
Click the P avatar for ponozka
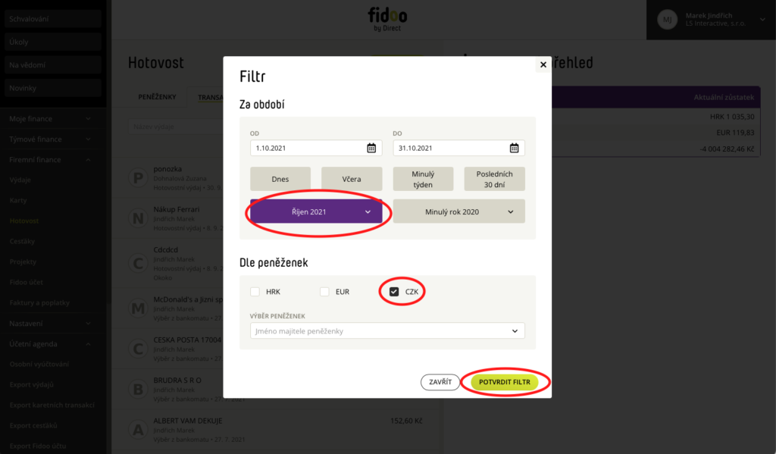click(x=138, y=178)
